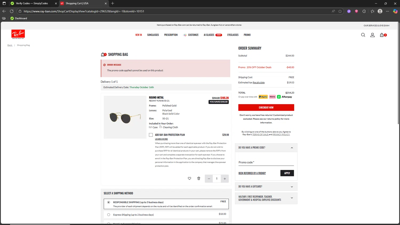400x225 pixels.
Task: Check Add Ray-Ban Protection Plan box
Action: [x=151, y=135]
